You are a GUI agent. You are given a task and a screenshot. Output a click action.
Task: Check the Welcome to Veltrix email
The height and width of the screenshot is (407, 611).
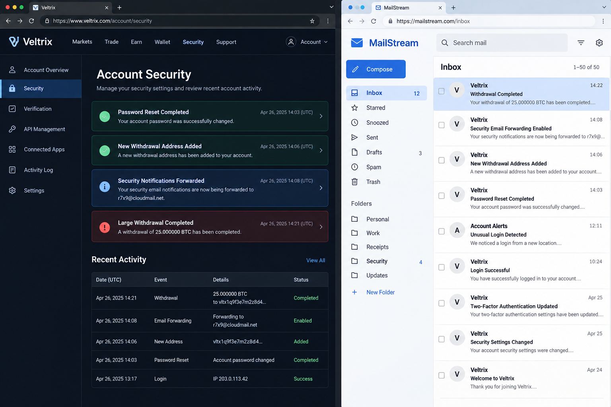(x=442, y=375)
